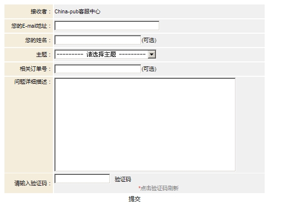The image size is (281, 206).
Task: Click the (可选) note beside order number
Action: pyautogui.click(x=149, y=69)
